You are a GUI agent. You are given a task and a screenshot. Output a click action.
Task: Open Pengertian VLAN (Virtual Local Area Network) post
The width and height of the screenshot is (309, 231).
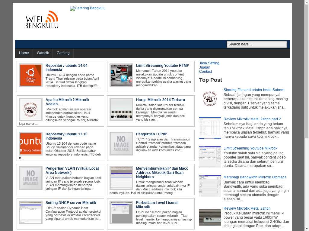click(72, 171)
